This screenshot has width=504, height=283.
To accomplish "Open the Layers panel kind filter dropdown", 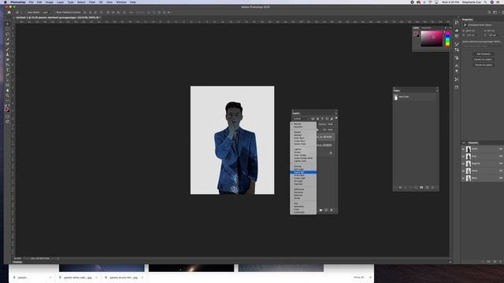I will pyautogui.click(x=301, y=119).
